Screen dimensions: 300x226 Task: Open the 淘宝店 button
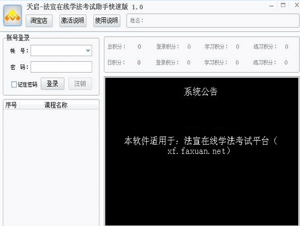click(39, 21)
